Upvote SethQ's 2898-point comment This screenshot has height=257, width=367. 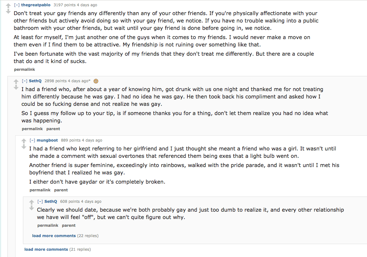pyautogui.click(x=16, y=81)
